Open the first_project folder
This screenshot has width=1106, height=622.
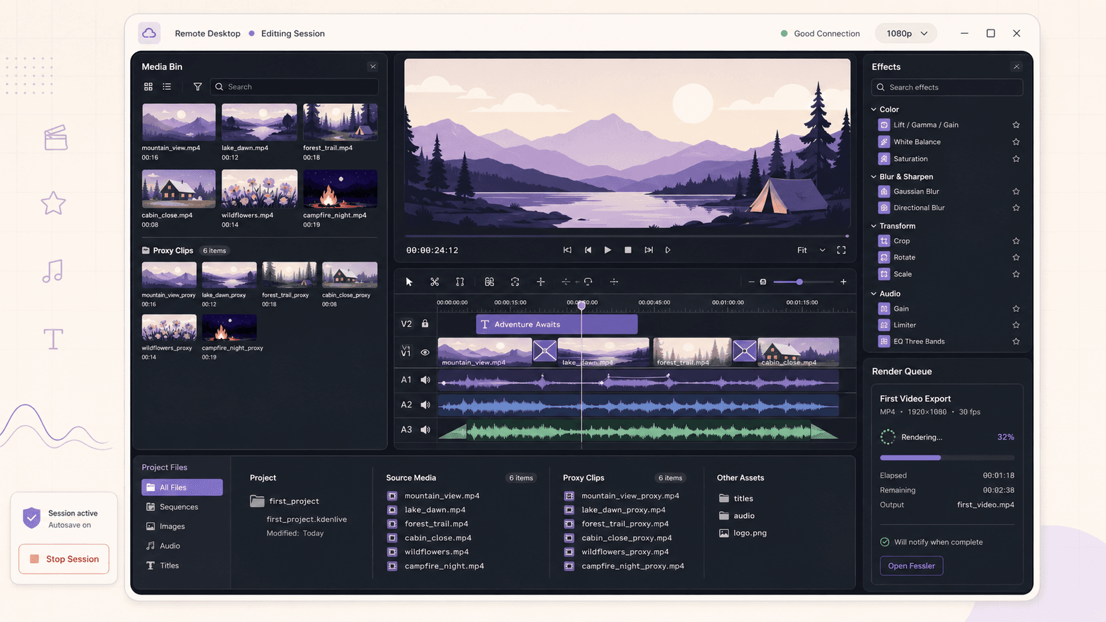point(284,501)
